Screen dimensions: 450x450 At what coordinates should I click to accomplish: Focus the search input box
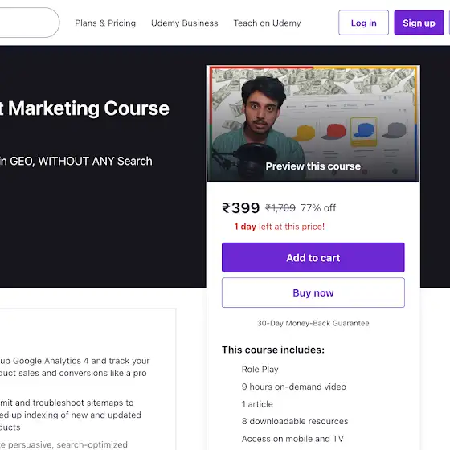(29, 22)
